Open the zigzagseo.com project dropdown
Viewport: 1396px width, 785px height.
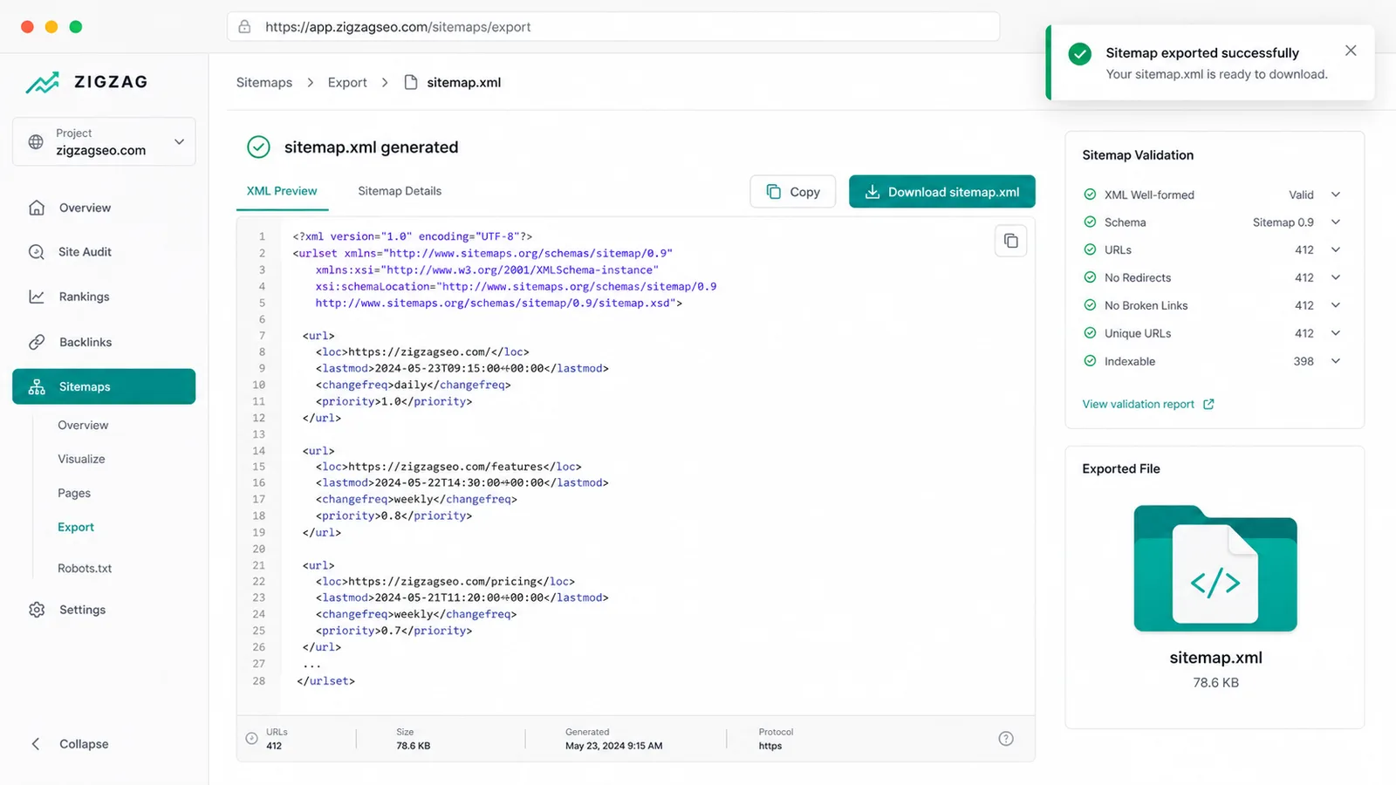(104, 141)
